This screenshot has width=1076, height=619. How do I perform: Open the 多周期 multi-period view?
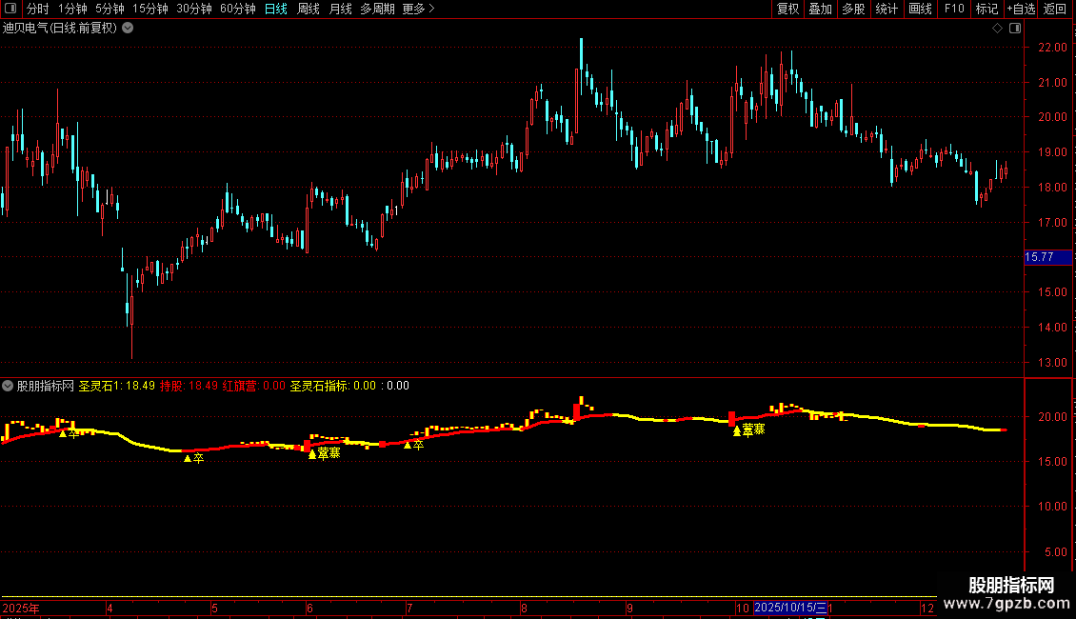(x=377, y=9)
